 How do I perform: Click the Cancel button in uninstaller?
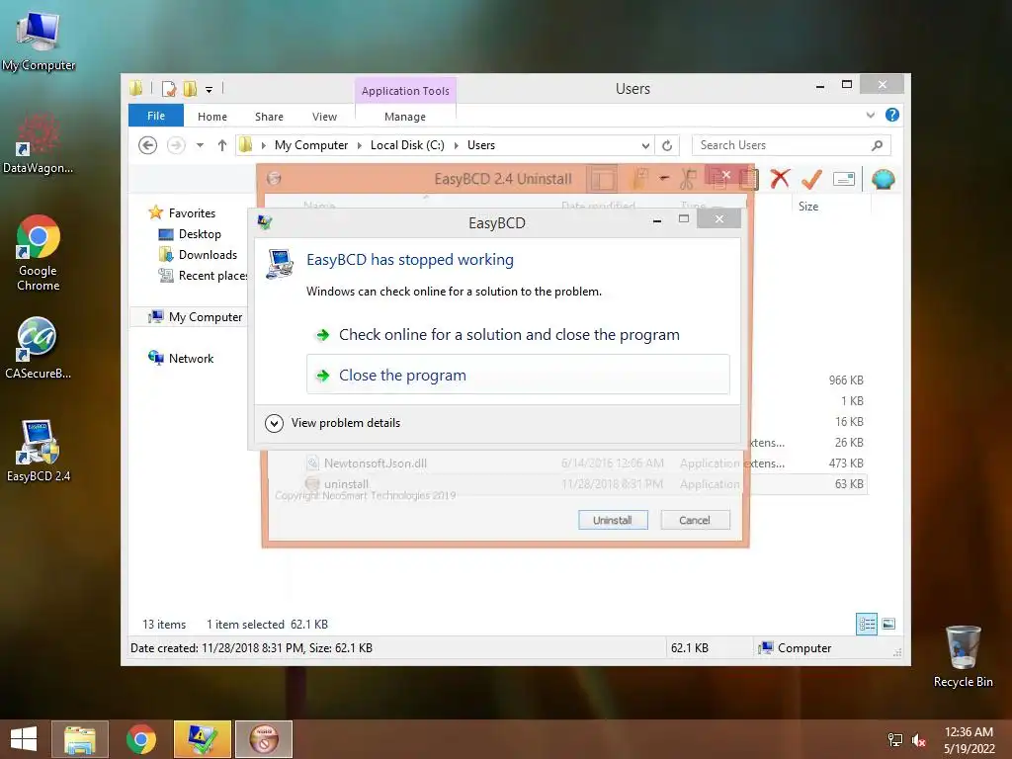point(695,520)
